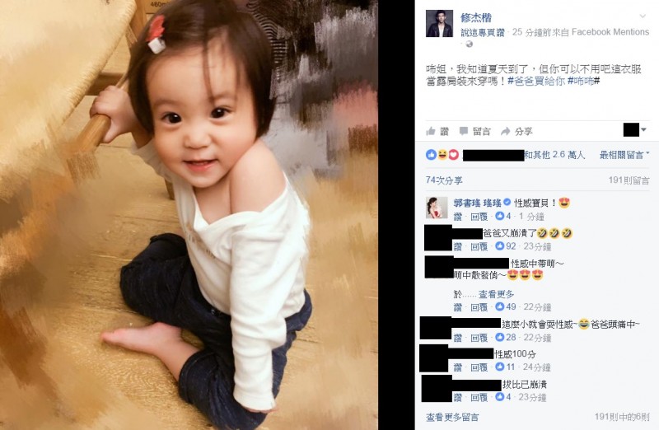Click the share arrow icon for 分享
Viewport: 659px width, 430px height.
click(x=505, y=131)
